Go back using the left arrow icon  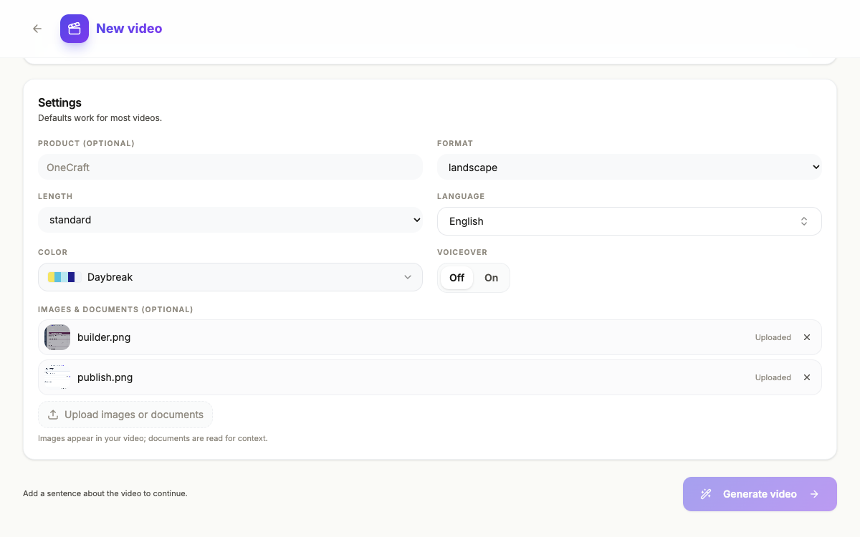coord(37,29)
